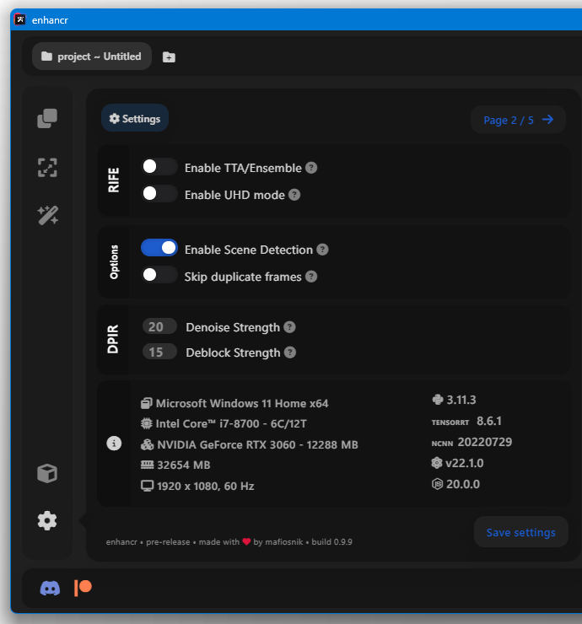Image resolution: width=582 pixels, height=624 pixels.
Task: Open the Discord link icon
Action: (50, 589)
